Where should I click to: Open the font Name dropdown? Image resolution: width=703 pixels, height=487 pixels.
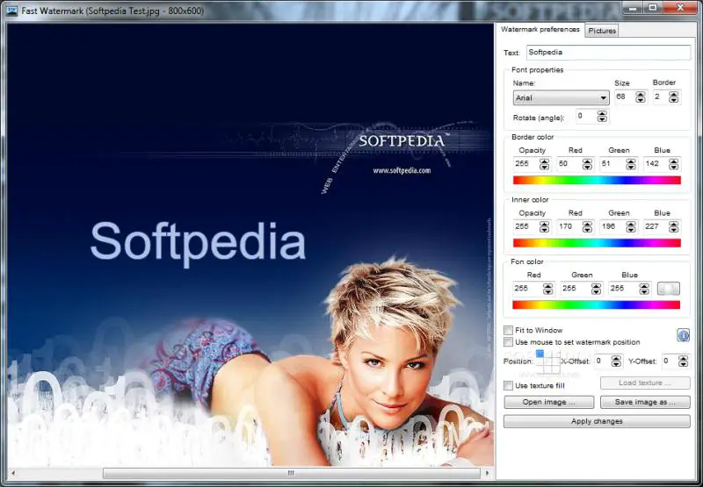561,97
